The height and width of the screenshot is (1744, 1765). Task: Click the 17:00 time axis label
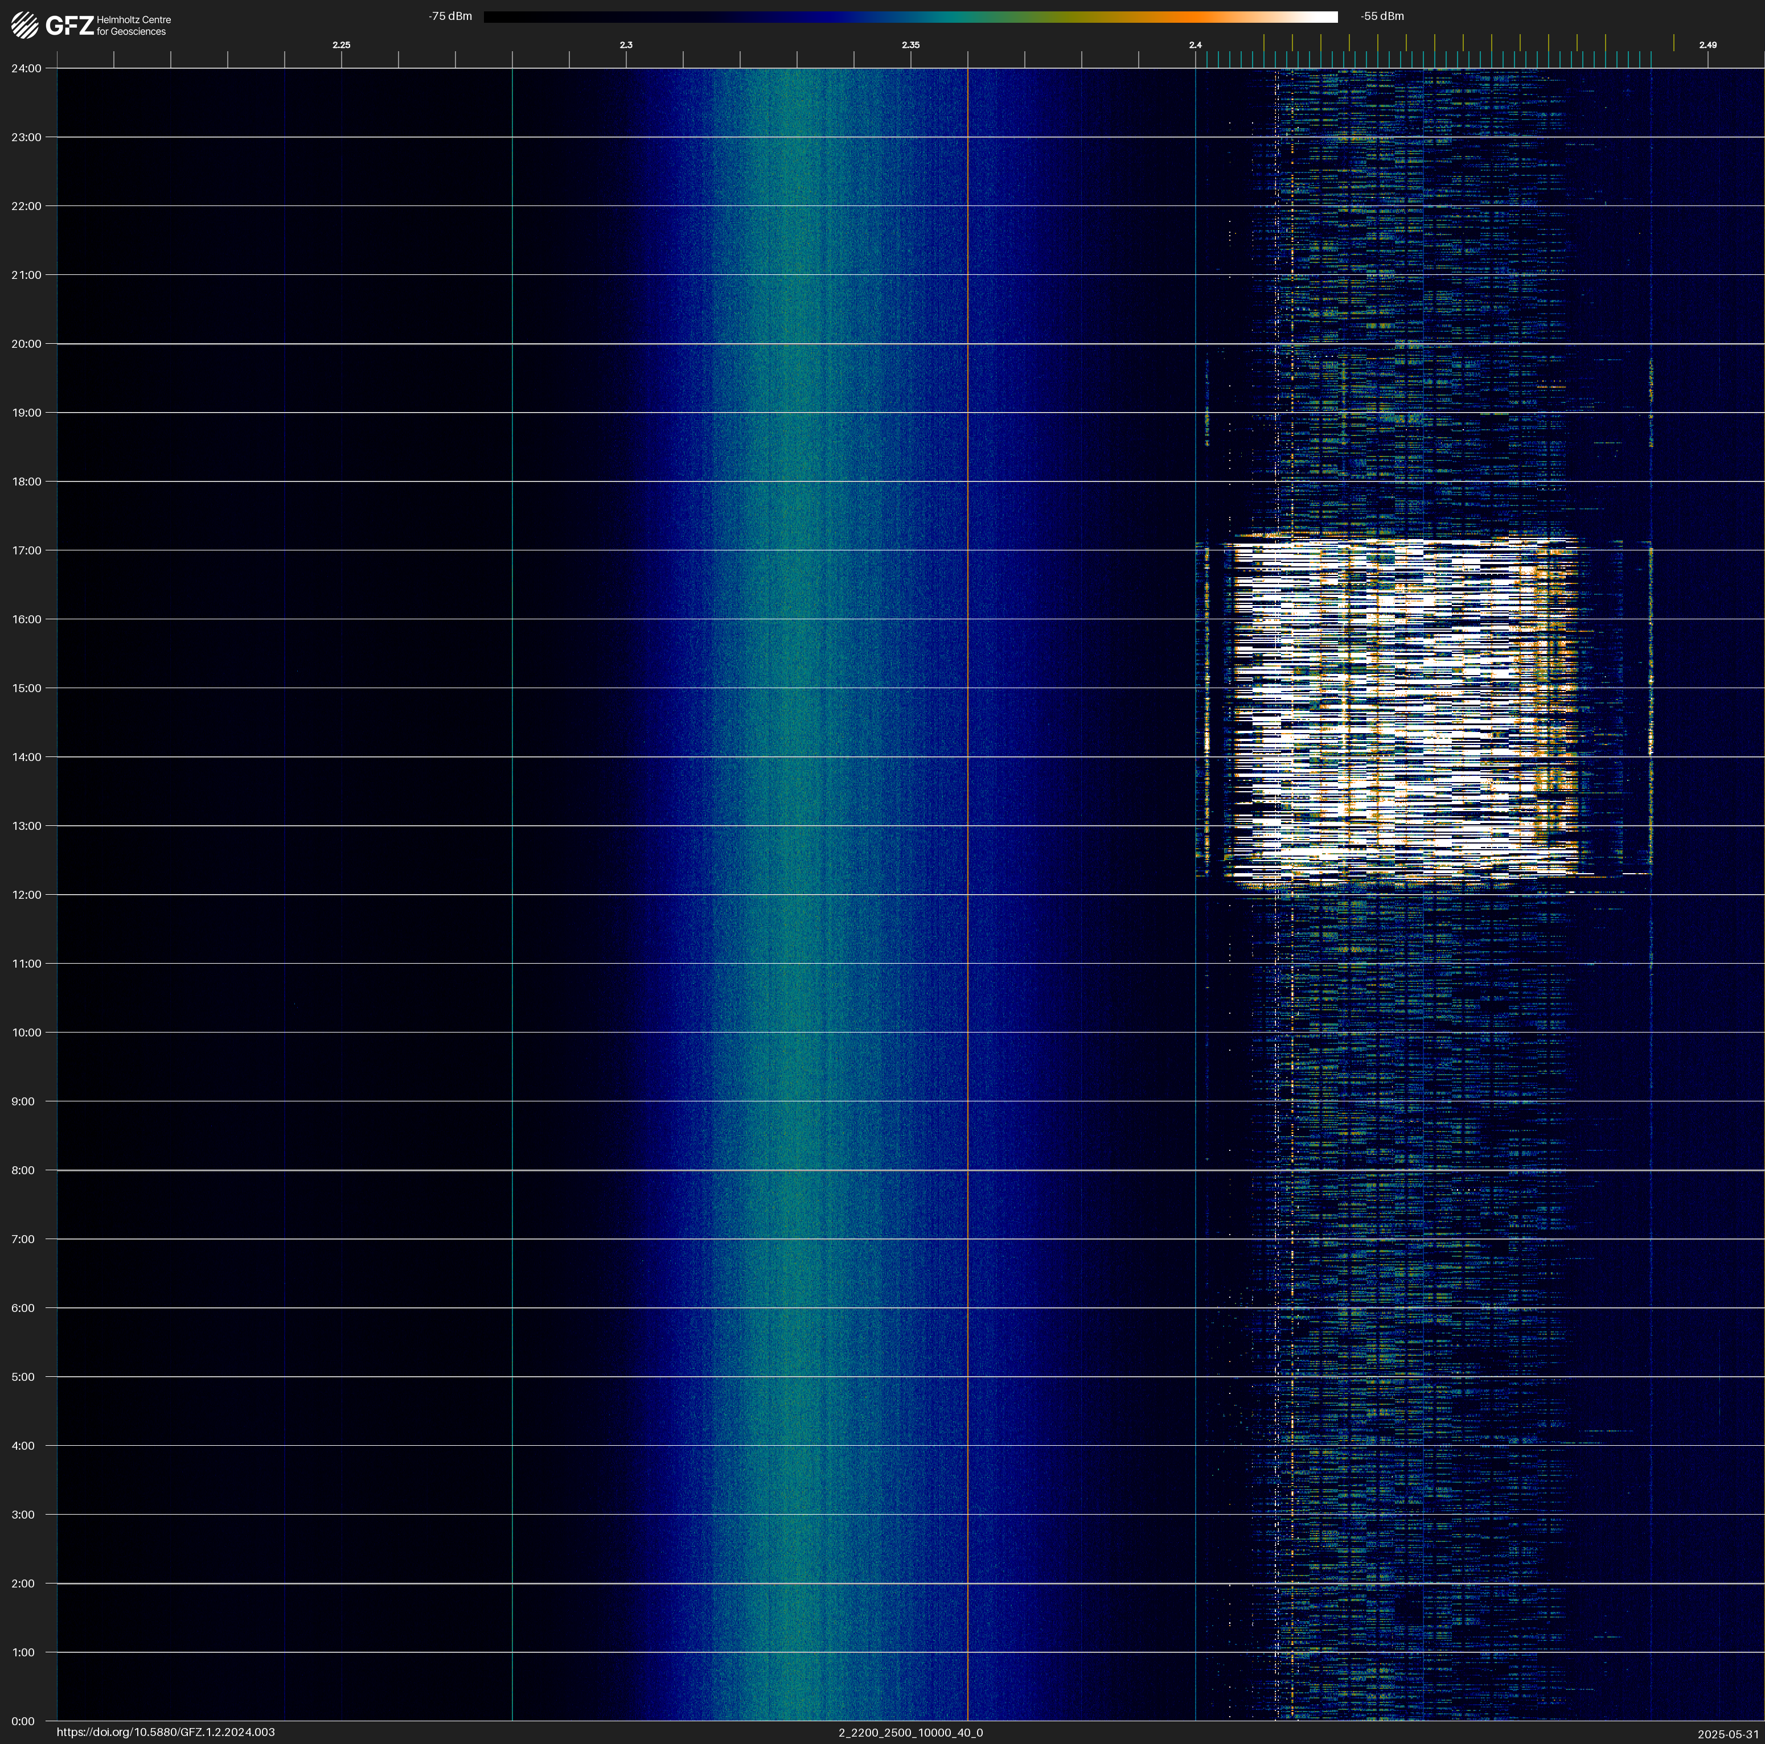click(x=27, y=550)
